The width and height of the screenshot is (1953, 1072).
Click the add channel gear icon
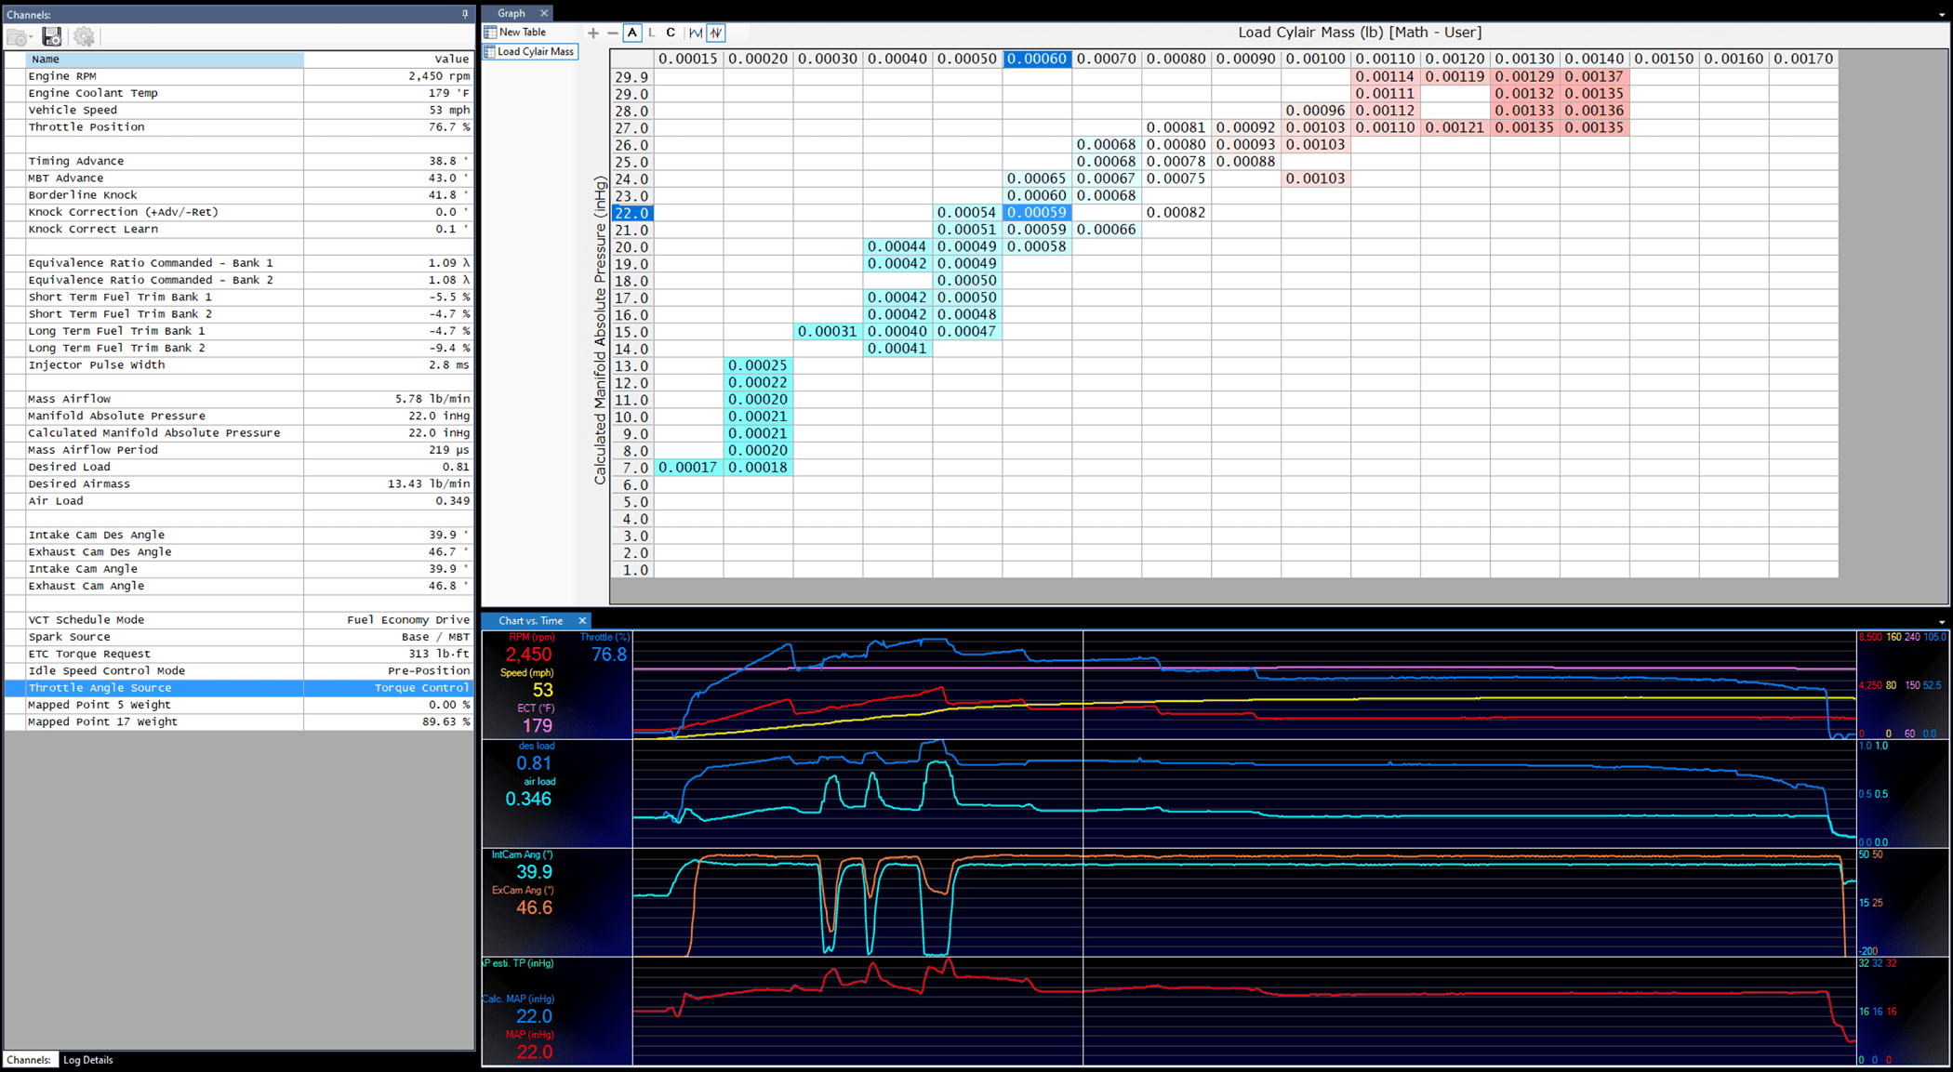pos(84,37)
